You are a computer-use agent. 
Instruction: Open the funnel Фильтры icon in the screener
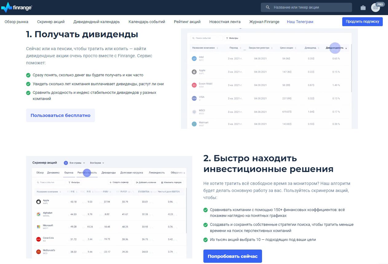[69, 182]
